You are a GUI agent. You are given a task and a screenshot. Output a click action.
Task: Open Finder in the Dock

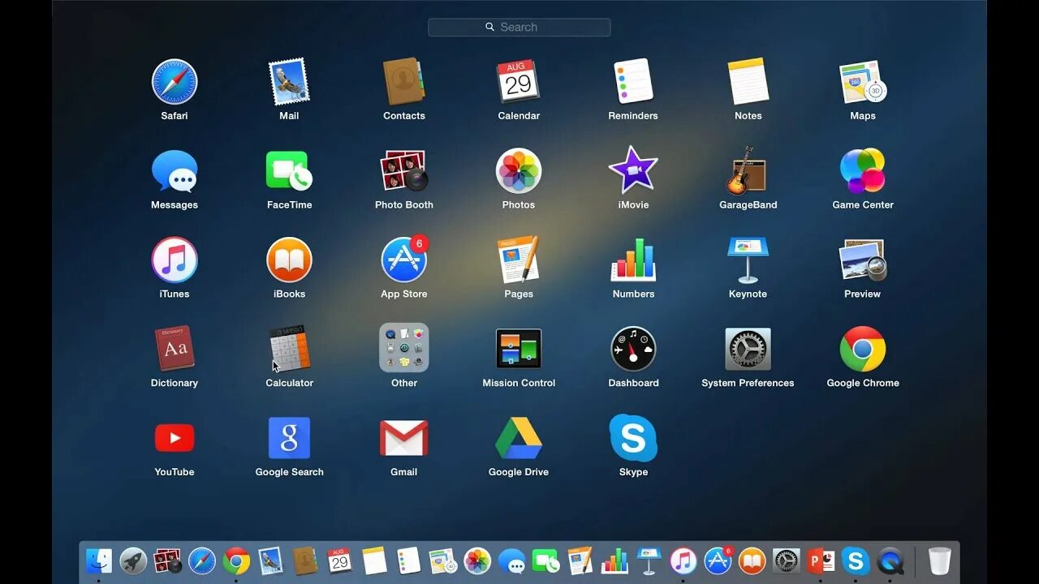point(99,560)
